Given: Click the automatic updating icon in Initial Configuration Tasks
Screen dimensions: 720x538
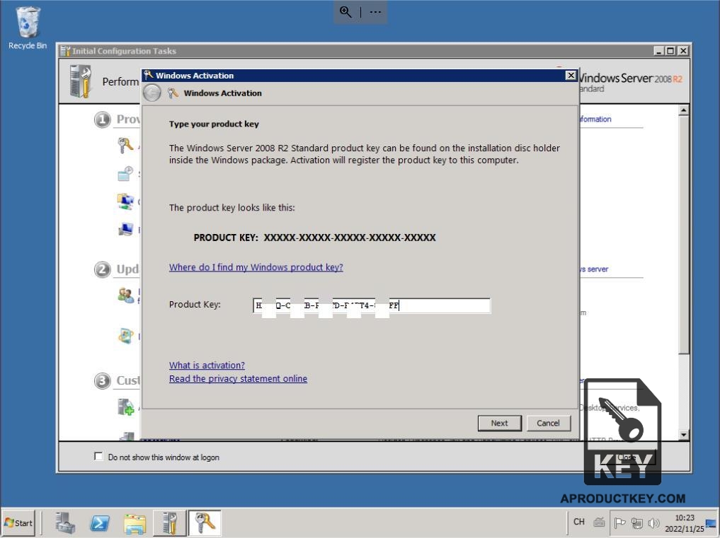Looking at the screenshot, I should [125, 295].
